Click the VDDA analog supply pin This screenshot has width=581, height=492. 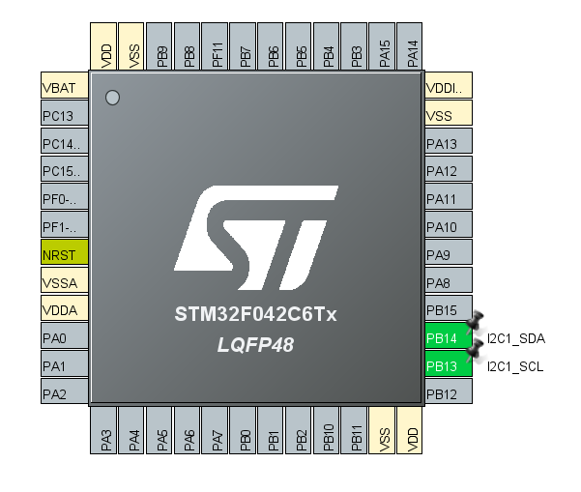click(x=65, y=308)
